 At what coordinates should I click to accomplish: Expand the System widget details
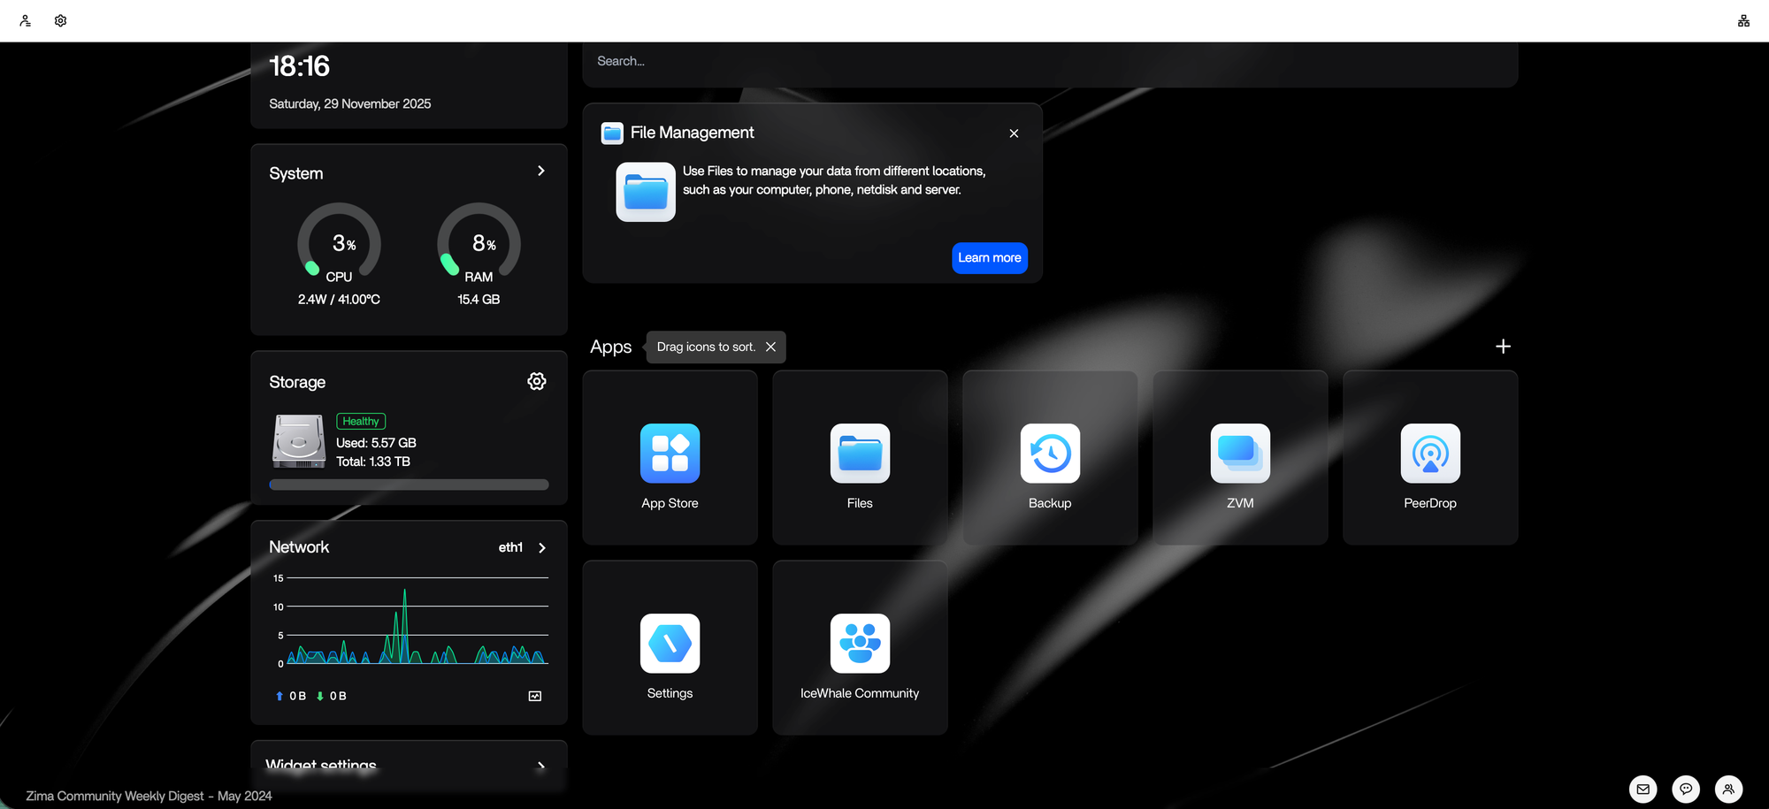[x=541, y=171]
